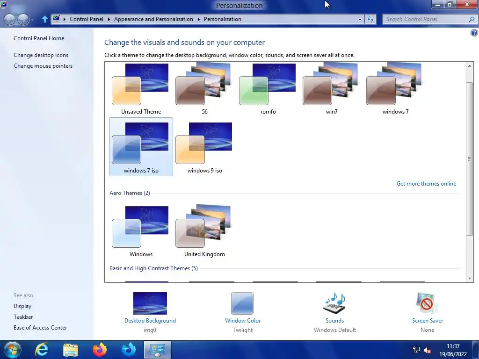
Task: Click the Windows Default sounds label
Action: (x=335, y=330)
